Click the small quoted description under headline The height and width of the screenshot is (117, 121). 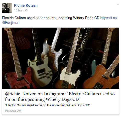(x=47, y=105)
